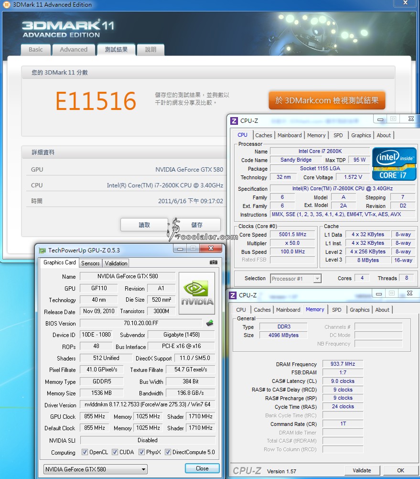Open SPD tab in upper CPU-Z window
420x479 pixels.
338,135
